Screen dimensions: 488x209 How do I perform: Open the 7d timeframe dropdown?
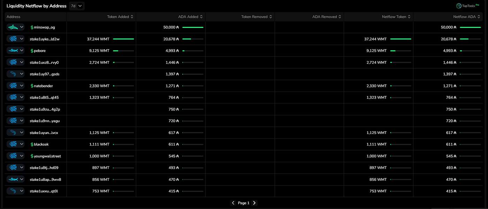point(77,6)
